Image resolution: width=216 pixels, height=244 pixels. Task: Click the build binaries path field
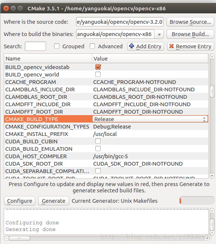(x=115, y=34)
